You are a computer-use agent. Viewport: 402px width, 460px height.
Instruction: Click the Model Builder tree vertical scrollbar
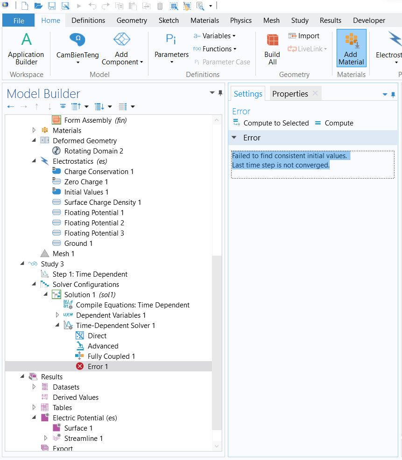pos(217,342)
